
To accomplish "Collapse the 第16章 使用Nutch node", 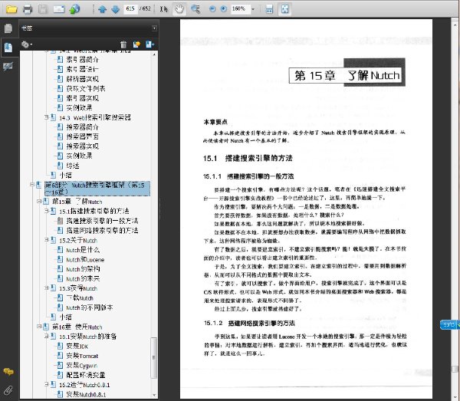I will tap(39, 326).
